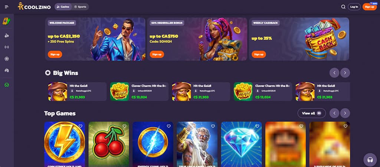
Task: Show previous Big Wins with left arrow
Action: pos(334,73)
